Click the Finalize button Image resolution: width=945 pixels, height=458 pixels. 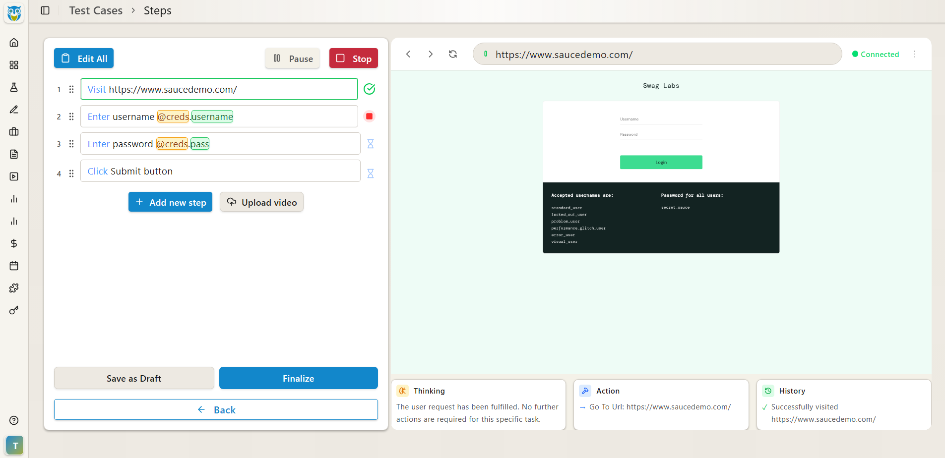tap(298, 378)
